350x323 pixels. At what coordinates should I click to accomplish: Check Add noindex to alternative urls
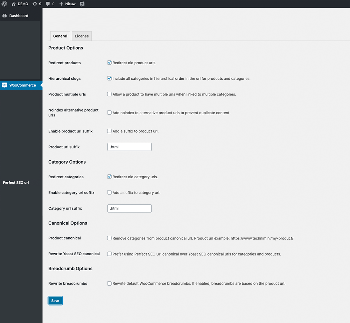[x=109, y=113]
